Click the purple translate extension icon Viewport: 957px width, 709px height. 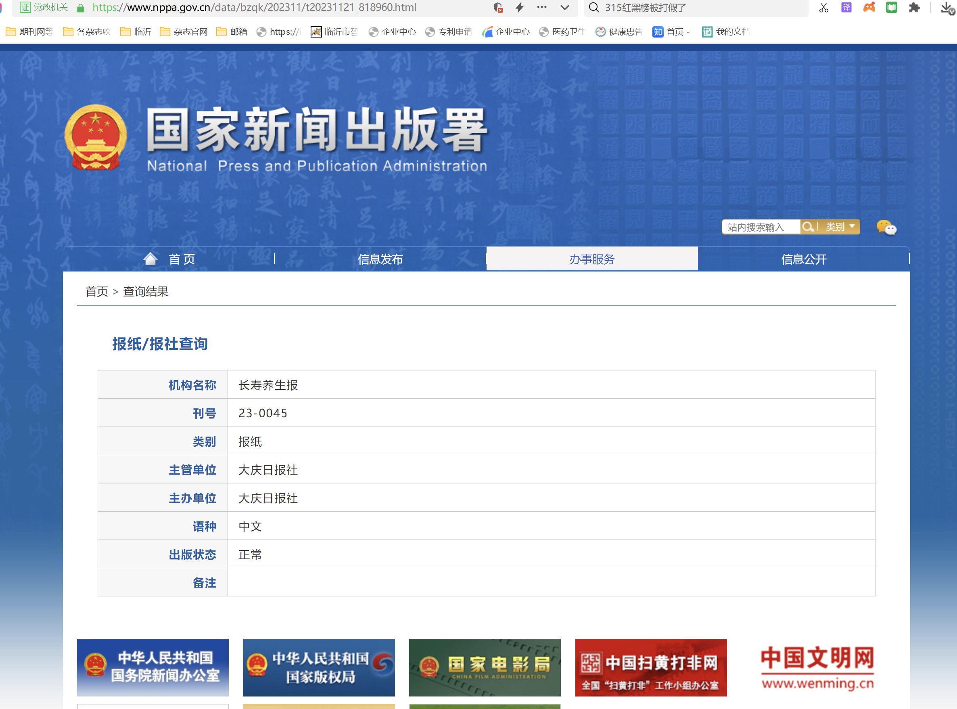click(x=846, y=8)
